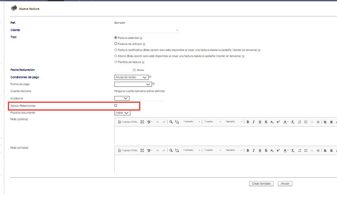This screenshot has height=204, width=337.
Task: Toggle Underline in public note toolbar
Action: pyautogui.click(x=260, y=122)
